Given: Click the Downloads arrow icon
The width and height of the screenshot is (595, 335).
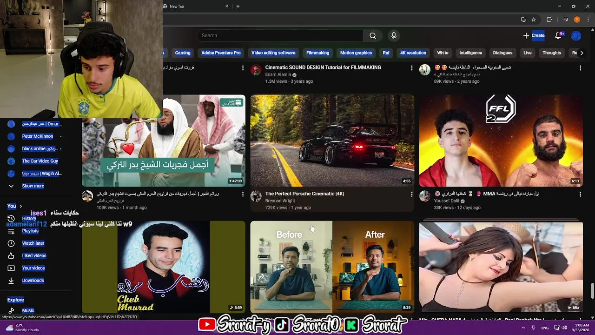Looking at the screenshot, I should 11,281.
